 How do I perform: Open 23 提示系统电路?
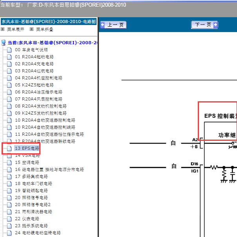(31, 226)
